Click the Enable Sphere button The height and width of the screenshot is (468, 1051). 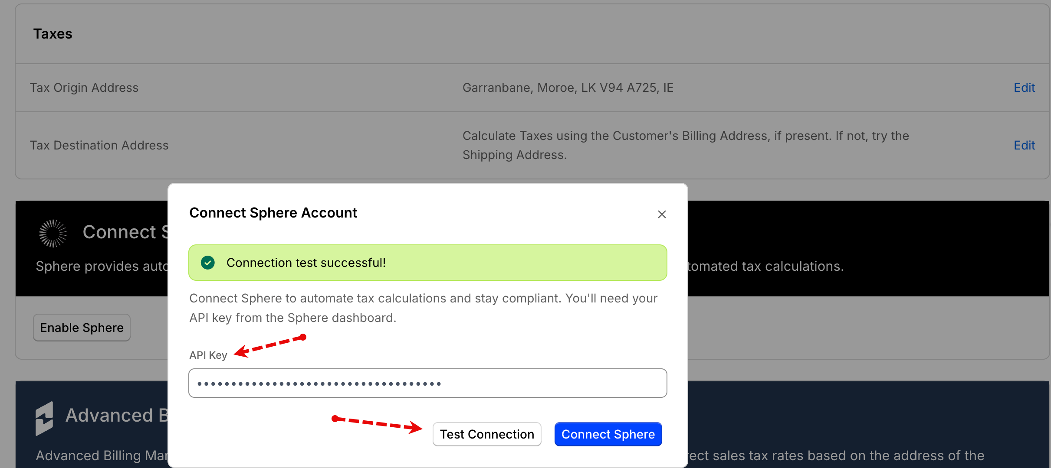pos(82,328)
